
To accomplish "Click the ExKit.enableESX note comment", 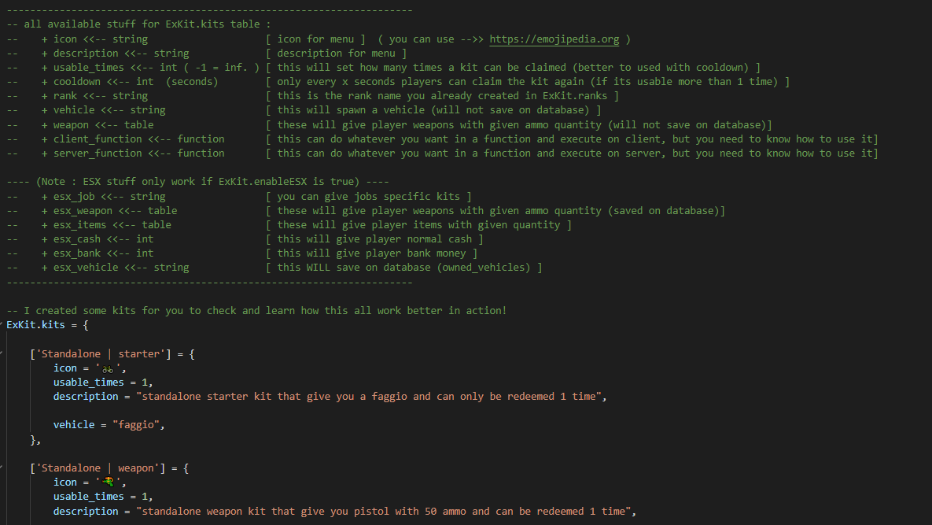I will coord(198,181).
